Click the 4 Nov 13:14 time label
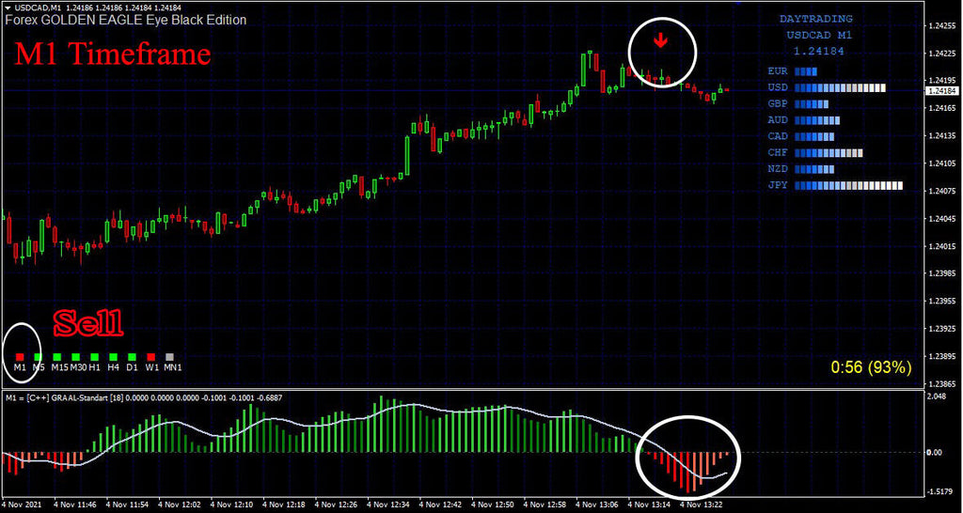 pyautogui.click(x=649, y=504)
